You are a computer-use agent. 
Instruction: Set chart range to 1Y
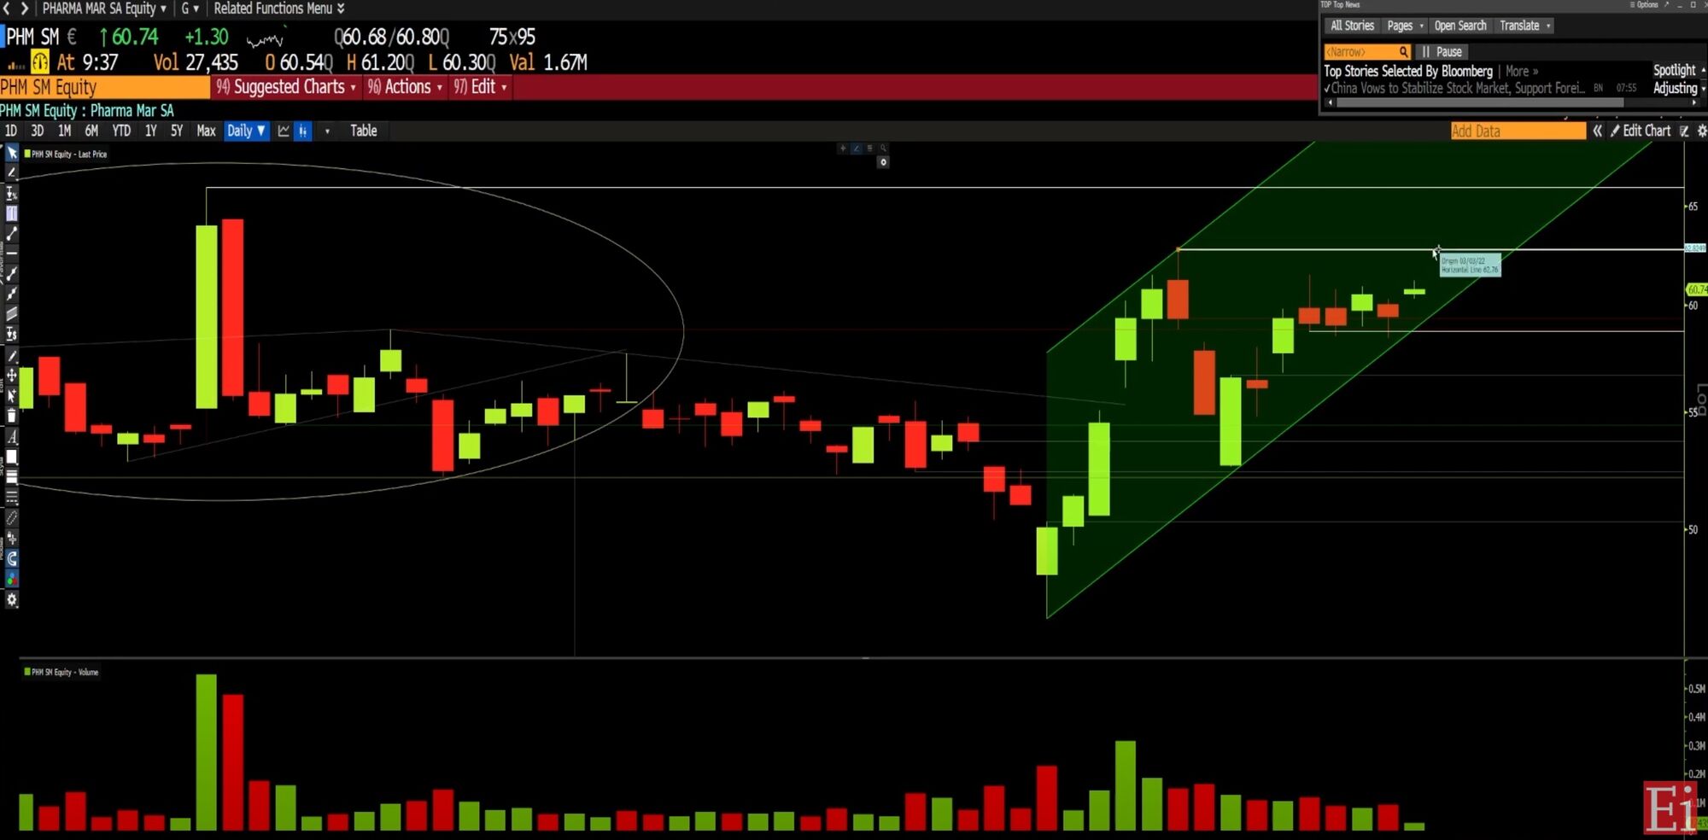[x=151, y=131]
